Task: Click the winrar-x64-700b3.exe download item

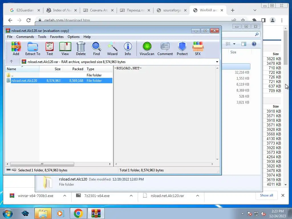Action: tap(35, 196)
